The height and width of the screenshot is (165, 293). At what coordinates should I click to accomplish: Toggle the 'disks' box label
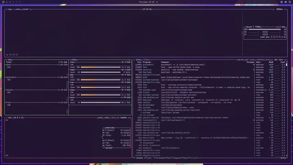point(74,60)
